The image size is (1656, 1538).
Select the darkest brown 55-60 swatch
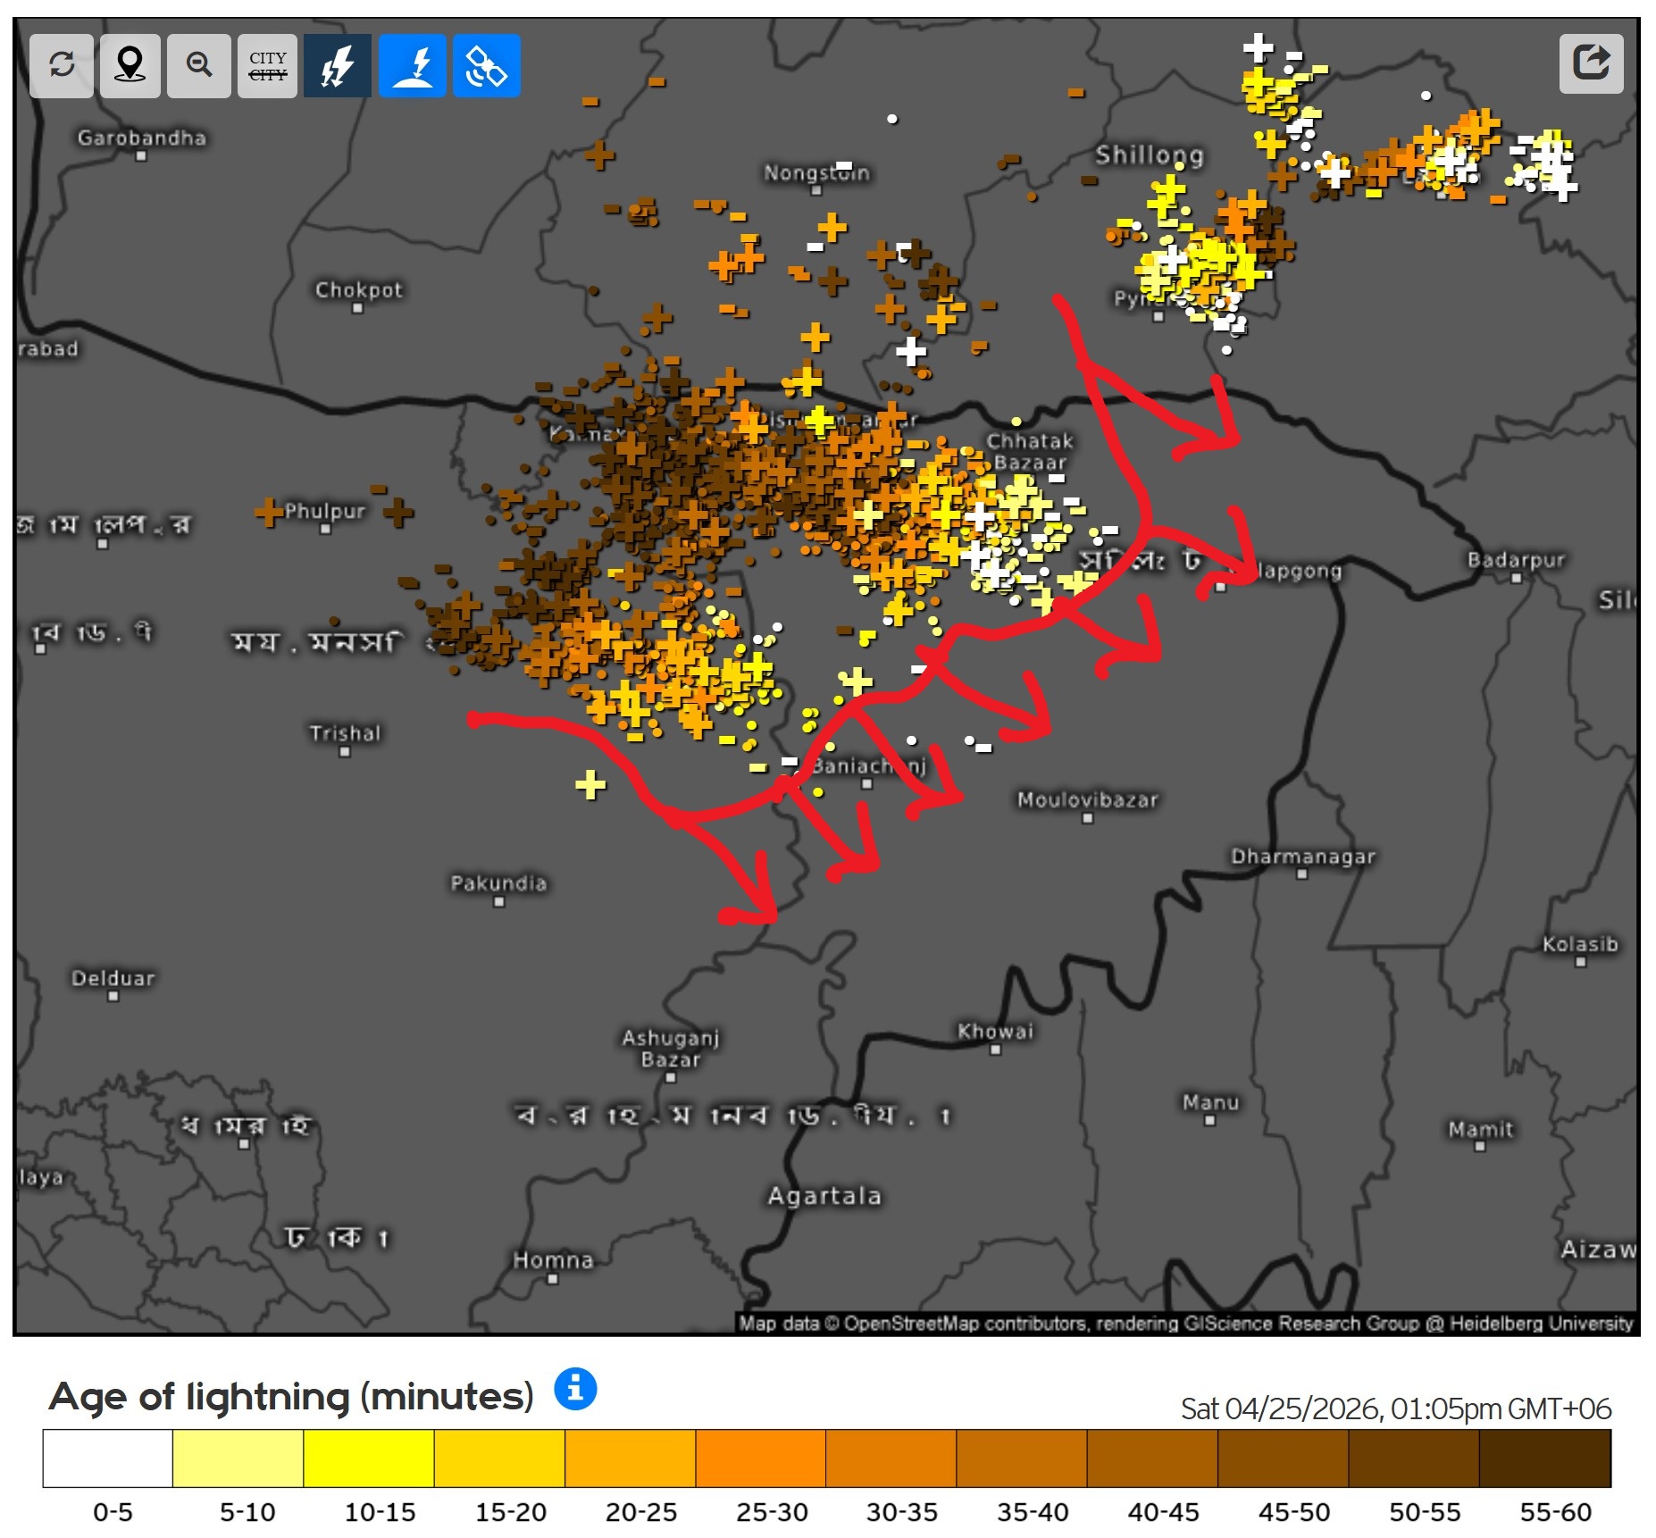[x=1544, y=1458]
